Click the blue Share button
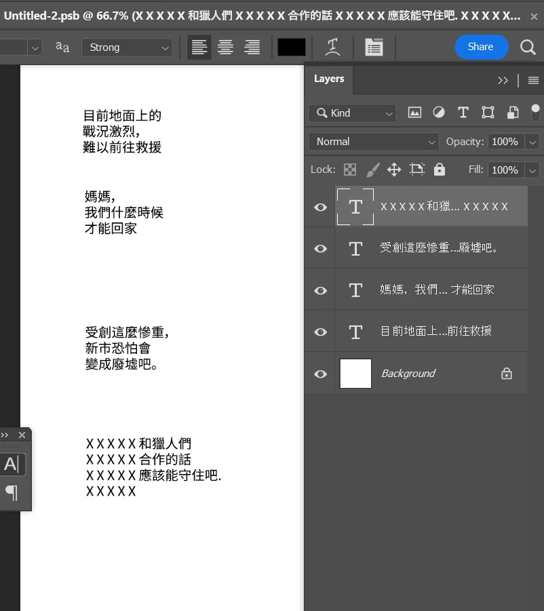This screenshot has width=544, height=611. tap(482, 47)
